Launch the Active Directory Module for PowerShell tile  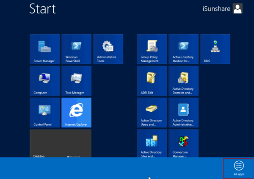(x=183, y=49)
